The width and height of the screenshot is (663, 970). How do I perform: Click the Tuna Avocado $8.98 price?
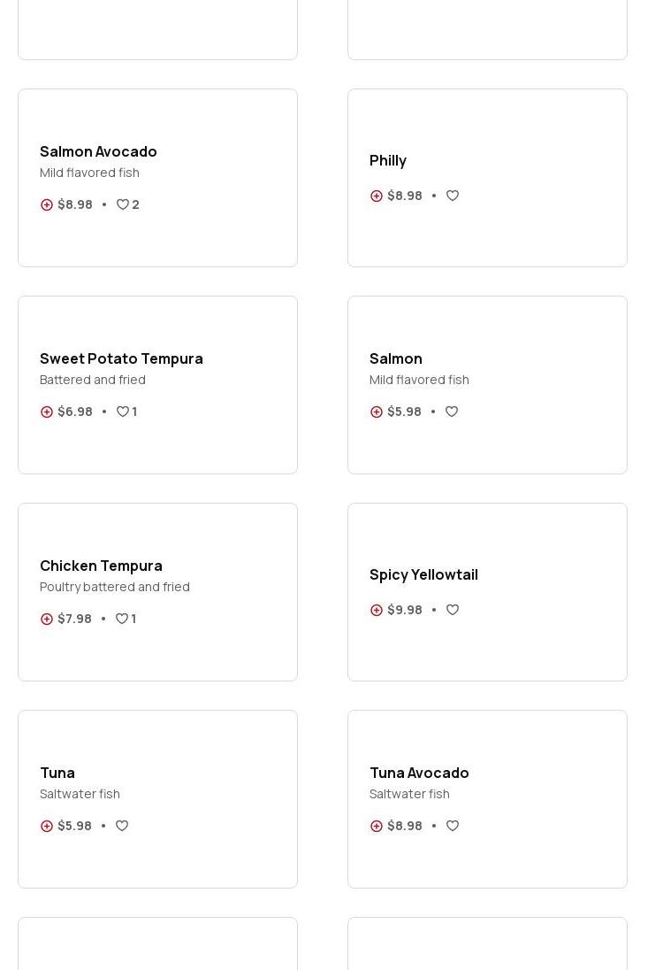404,826
